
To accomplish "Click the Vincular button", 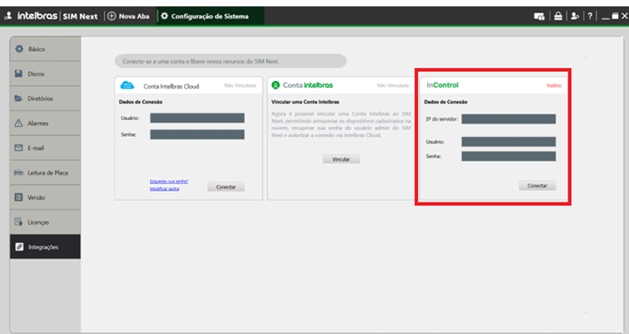I will [341, 159].
